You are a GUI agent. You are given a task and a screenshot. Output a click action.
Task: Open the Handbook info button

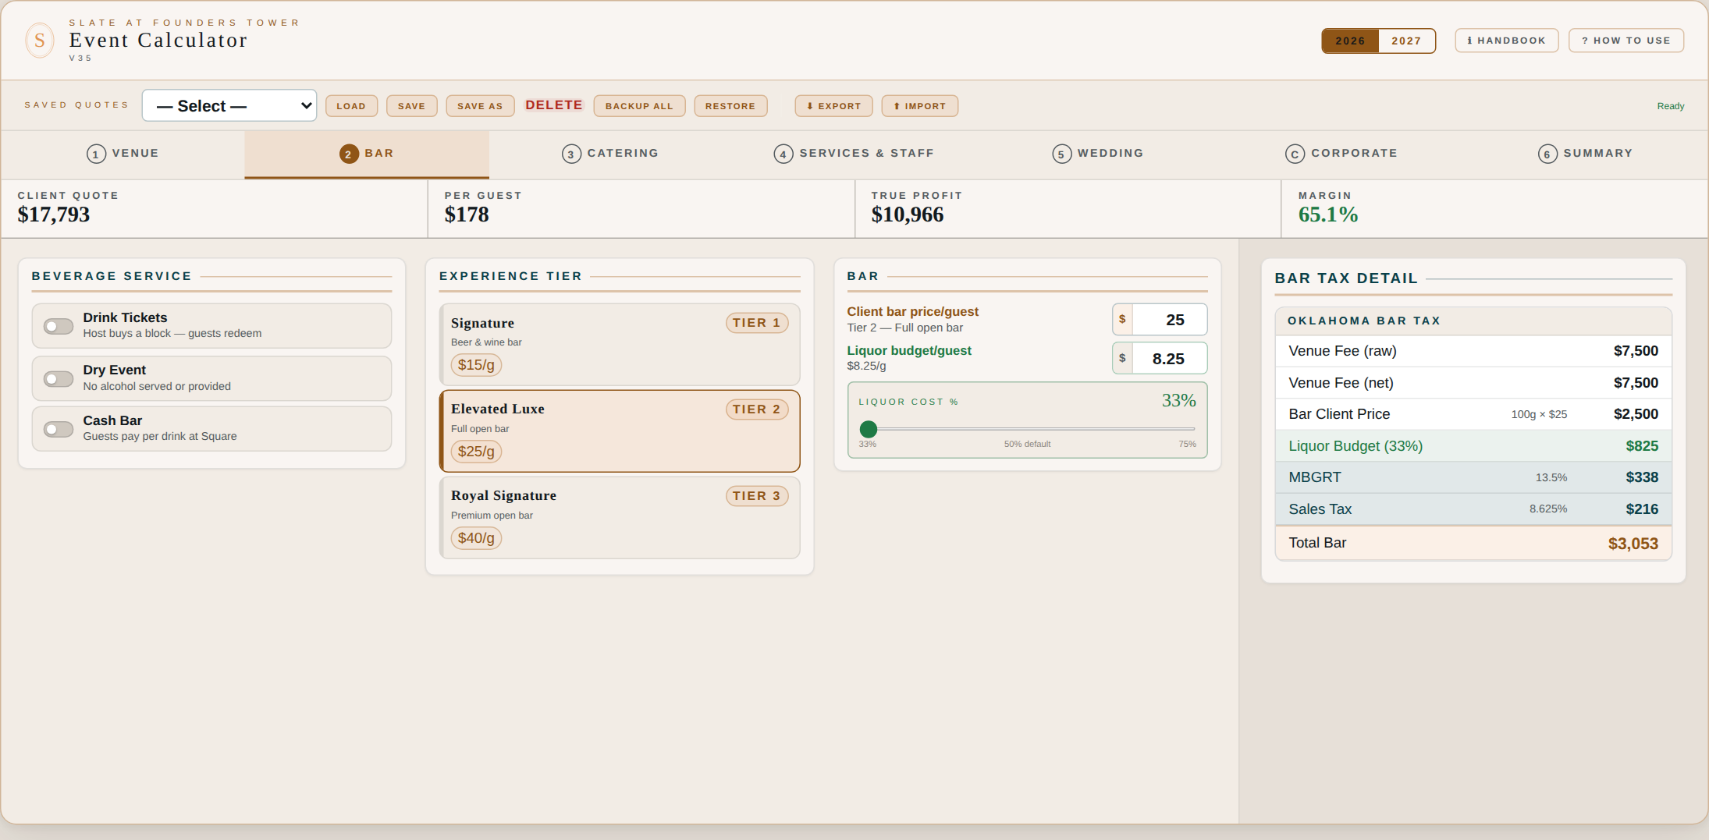click(x=1506, y=41)
